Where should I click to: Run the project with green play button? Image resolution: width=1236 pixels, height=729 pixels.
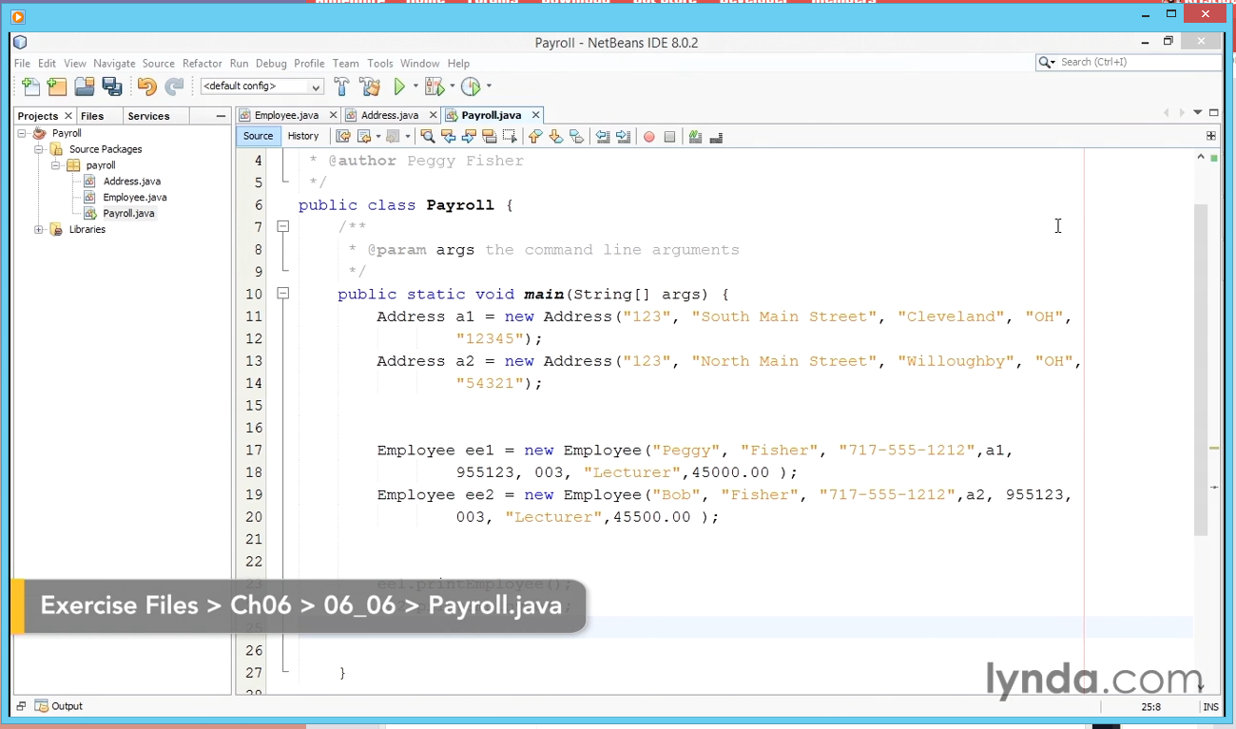(x=399, y=86)
